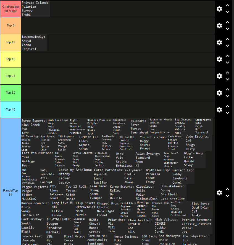The height and width of the screenshot is (245, 234).
Task: Move Top 48 row down
Action: click(x=227, y=113)
